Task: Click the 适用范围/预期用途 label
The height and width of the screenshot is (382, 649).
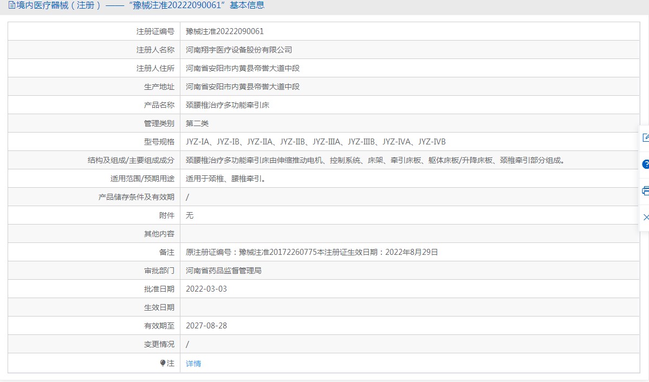Action: 142,179
